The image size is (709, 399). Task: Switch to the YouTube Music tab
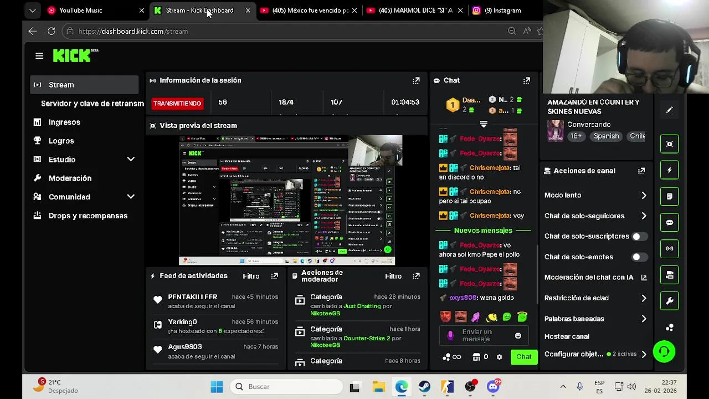coord(94,10)
